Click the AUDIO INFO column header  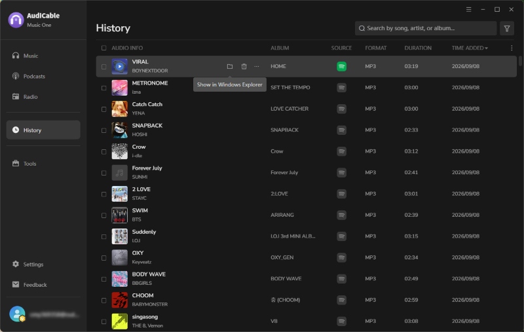pos(127,48)
